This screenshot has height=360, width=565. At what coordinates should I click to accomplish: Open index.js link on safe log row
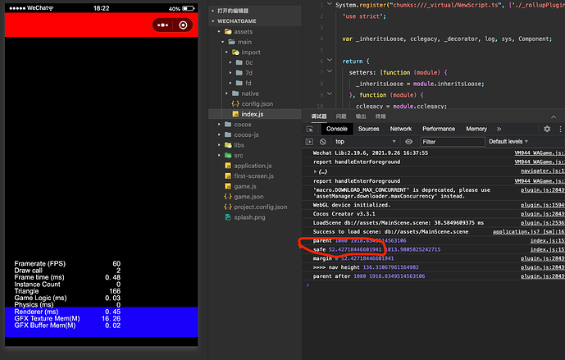tap(547, 250)
